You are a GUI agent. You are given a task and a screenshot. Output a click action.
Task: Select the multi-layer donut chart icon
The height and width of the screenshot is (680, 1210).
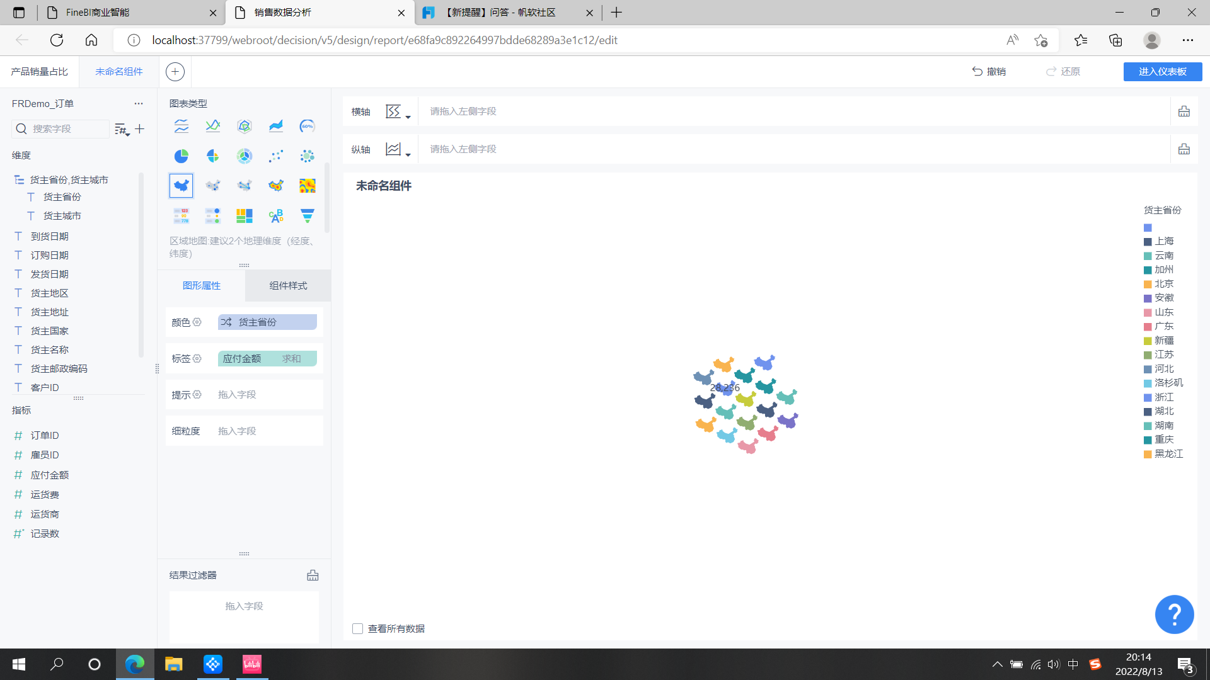pos(245,156)
